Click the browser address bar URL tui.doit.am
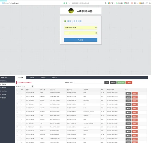The width and height of the screenshot is (152, 143). [11, 3]
